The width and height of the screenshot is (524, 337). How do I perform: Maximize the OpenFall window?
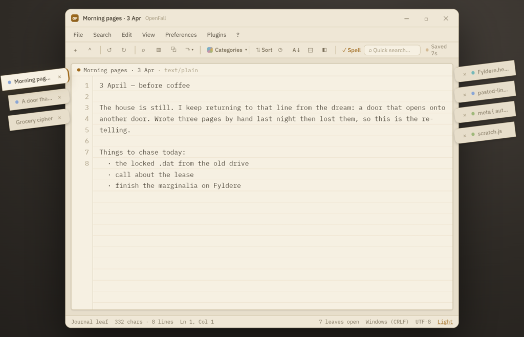(x=426, y=19)
